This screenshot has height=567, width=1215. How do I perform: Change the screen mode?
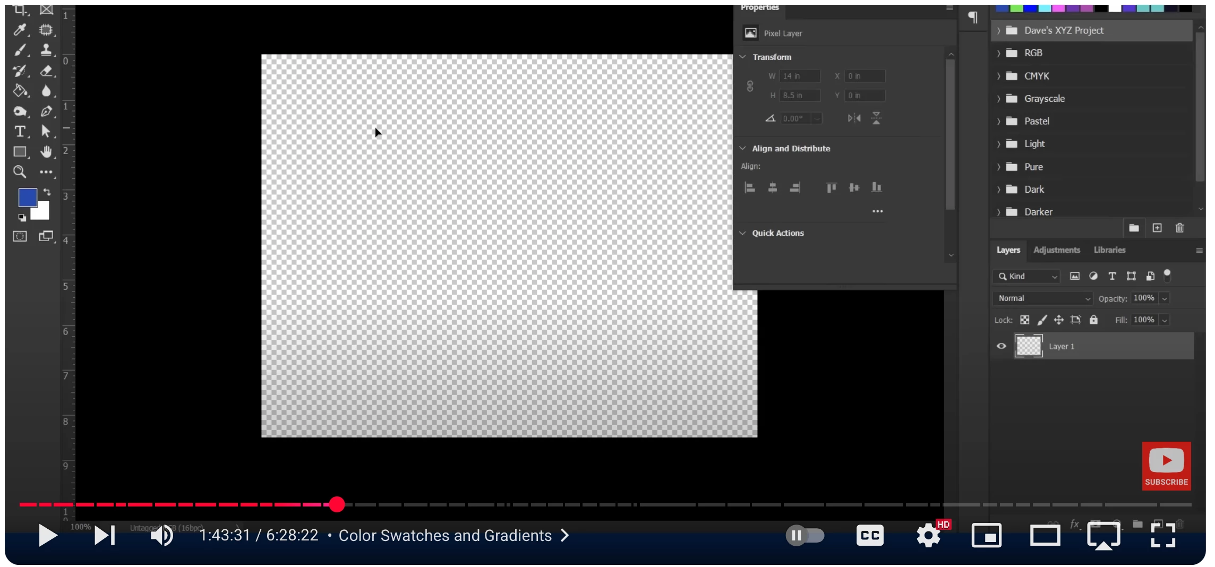pyautogui.click(x=46, y=236)
